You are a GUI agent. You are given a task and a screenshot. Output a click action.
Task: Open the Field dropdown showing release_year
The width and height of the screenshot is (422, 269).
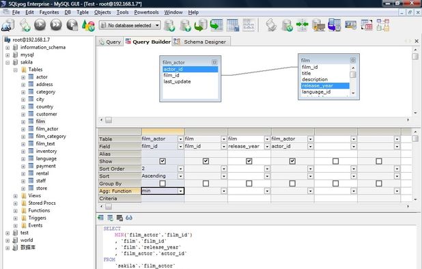pyautogui.click(x=267, y=146)
